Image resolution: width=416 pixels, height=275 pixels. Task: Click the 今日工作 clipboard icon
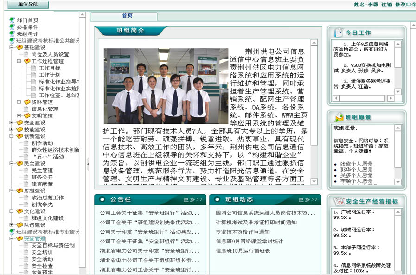(338, 33)
